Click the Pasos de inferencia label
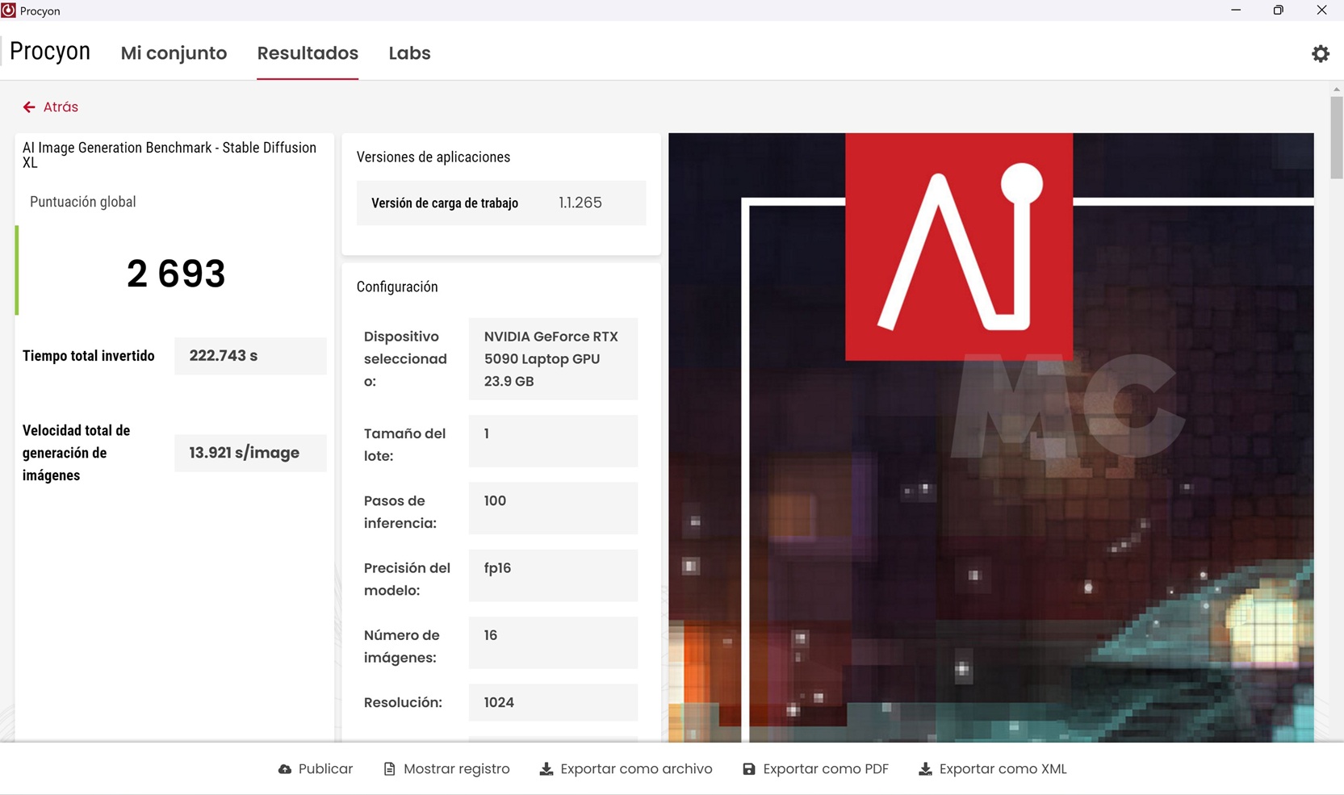1344x795 pixels. tap(400, 513)
